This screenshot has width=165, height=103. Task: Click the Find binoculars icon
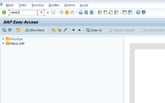[x=86, y=12]
